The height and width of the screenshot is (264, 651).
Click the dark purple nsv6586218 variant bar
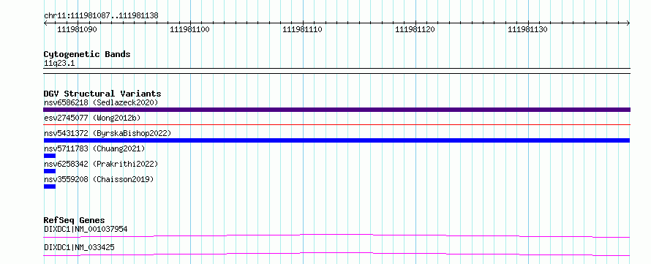(336, 110)
